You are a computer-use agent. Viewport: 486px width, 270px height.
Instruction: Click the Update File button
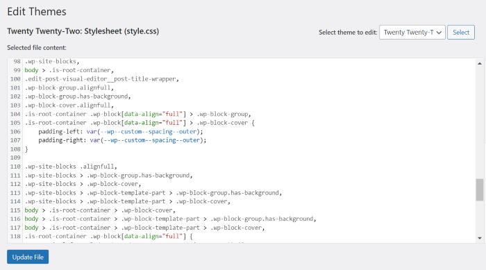(28, 257)
